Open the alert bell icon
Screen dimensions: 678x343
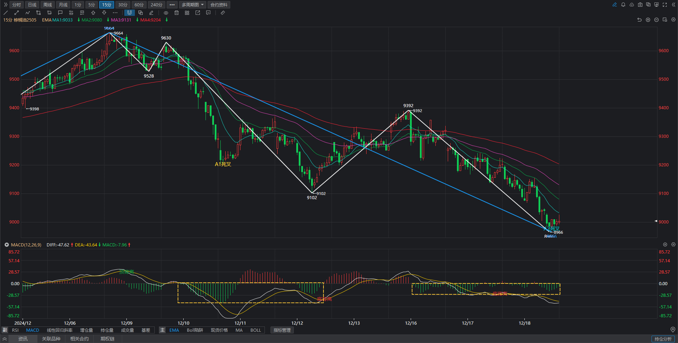(623, 5)
